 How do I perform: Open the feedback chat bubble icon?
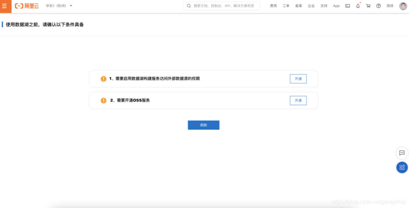tap(402, 153)
